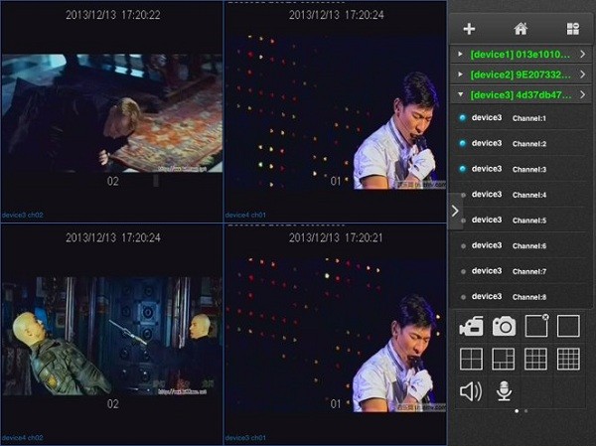Switch to nine-window grid layout
This screenshot has height=446, width=596.
(536, 359)
